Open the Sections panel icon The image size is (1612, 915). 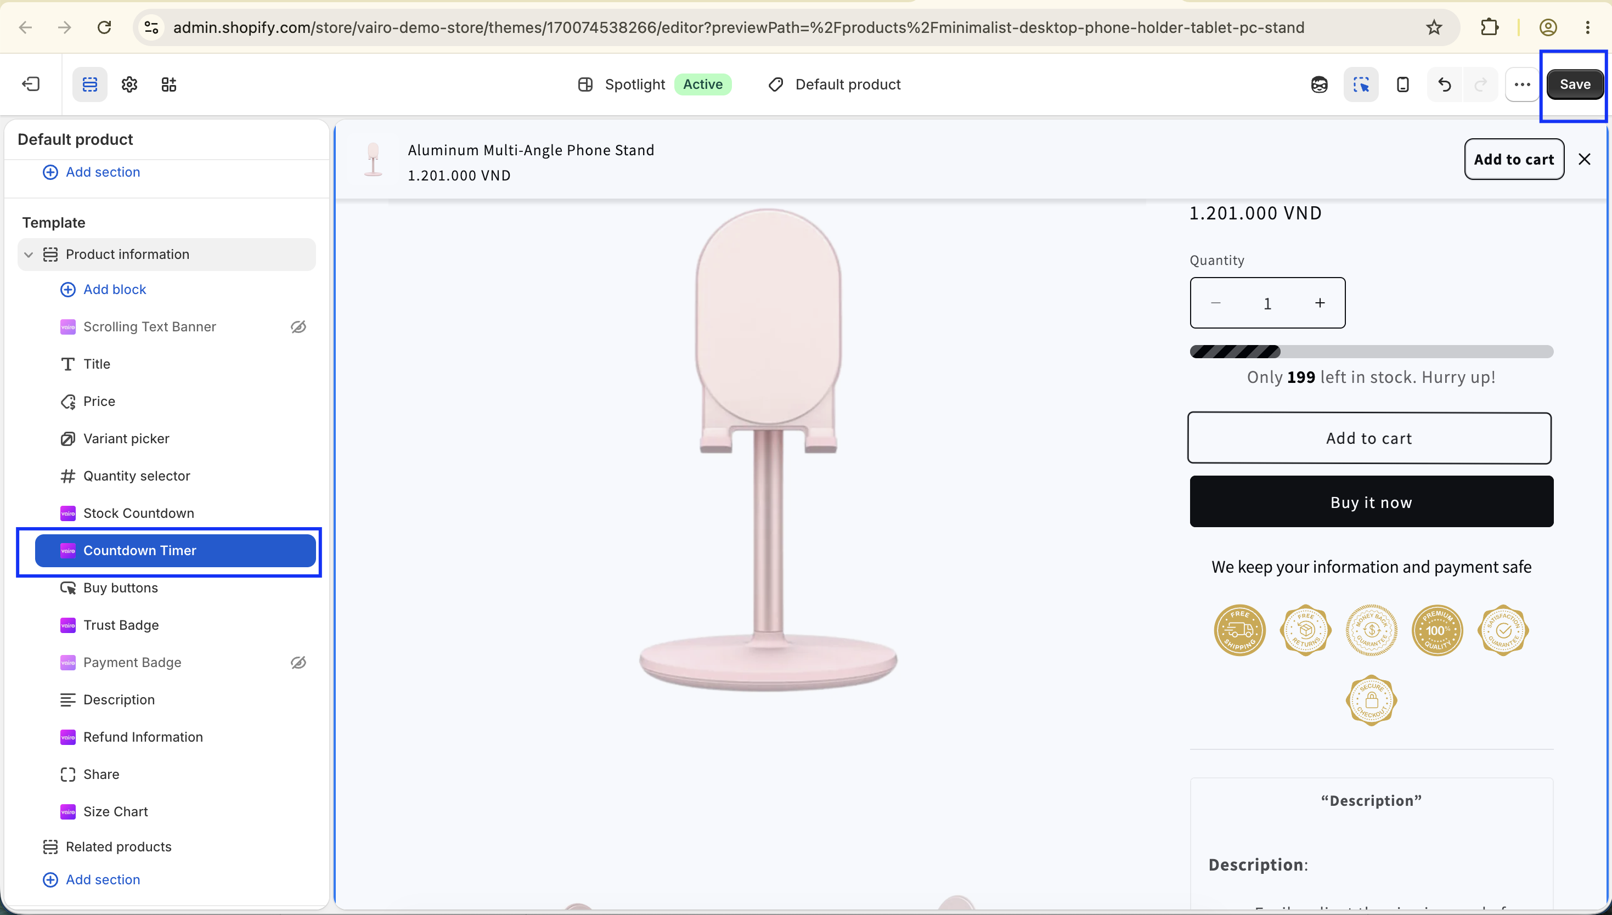pos(90,84)
